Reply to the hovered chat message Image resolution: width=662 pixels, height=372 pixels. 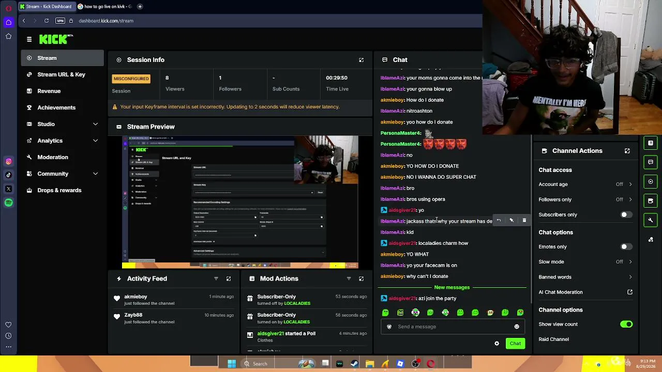[x=499, y=221]
